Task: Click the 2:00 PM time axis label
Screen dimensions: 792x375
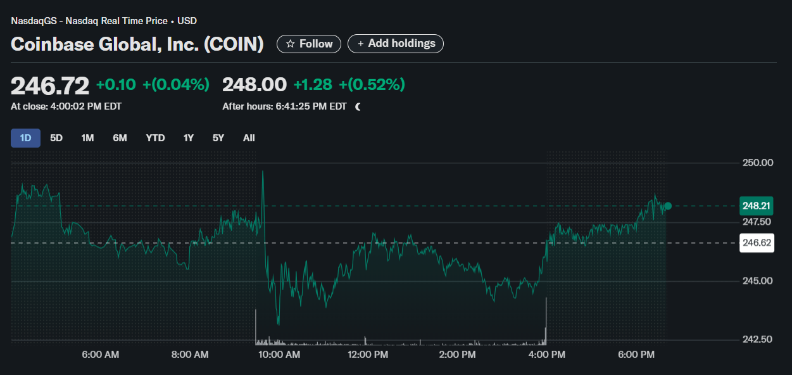Action: click(x=458, y=355)
